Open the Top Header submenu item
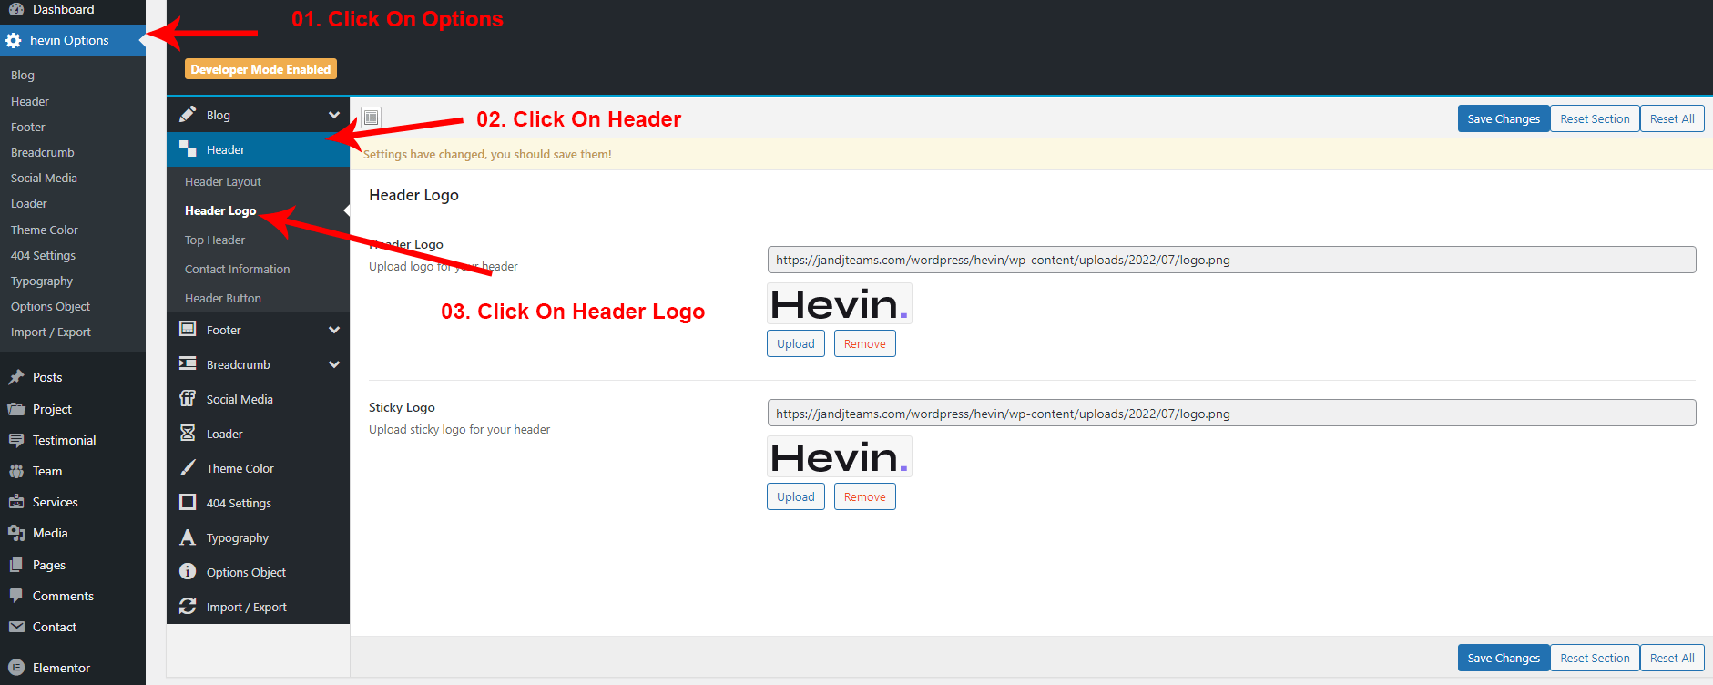 (x=215, y=240)
